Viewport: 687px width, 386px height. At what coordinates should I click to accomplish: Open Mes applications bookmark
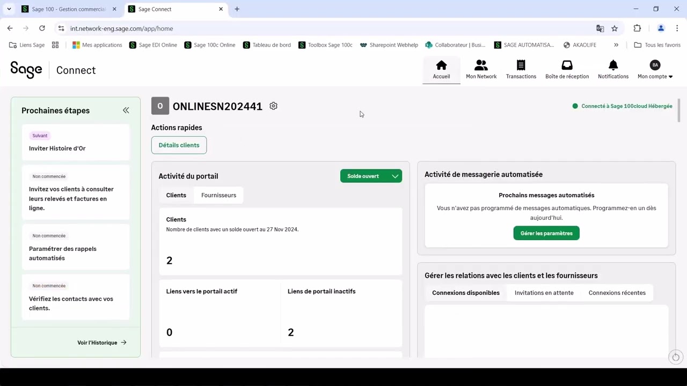[x=97, y=45]
